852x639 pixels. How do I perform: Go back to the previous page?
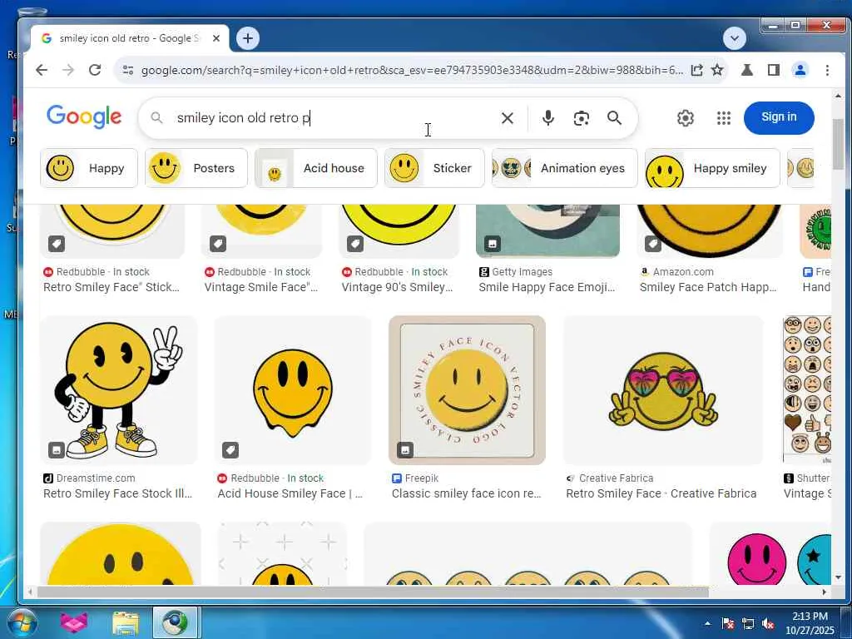42,70
